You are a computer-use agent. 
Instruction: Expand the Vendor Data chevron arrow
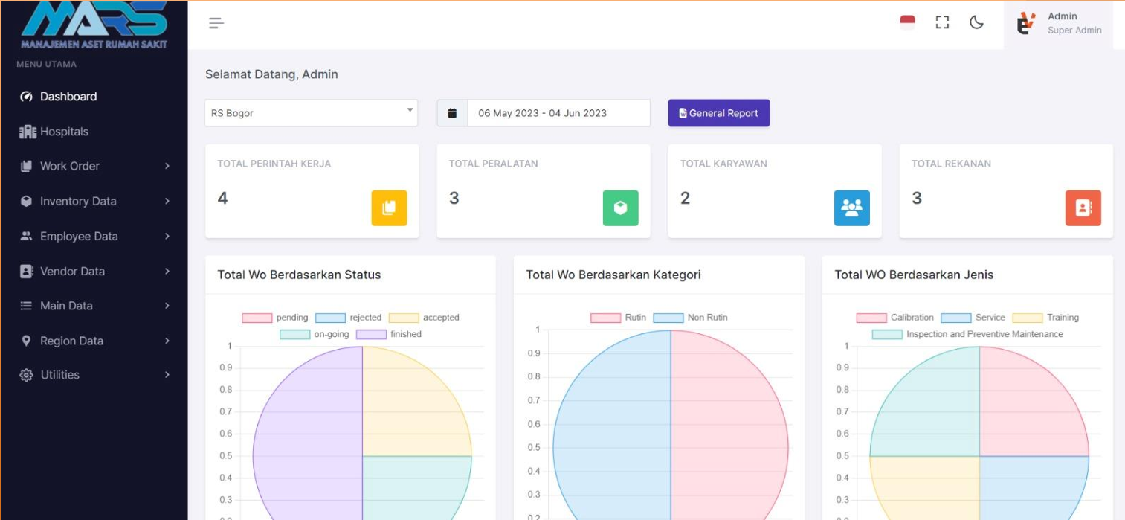click(x=167, y=271)
